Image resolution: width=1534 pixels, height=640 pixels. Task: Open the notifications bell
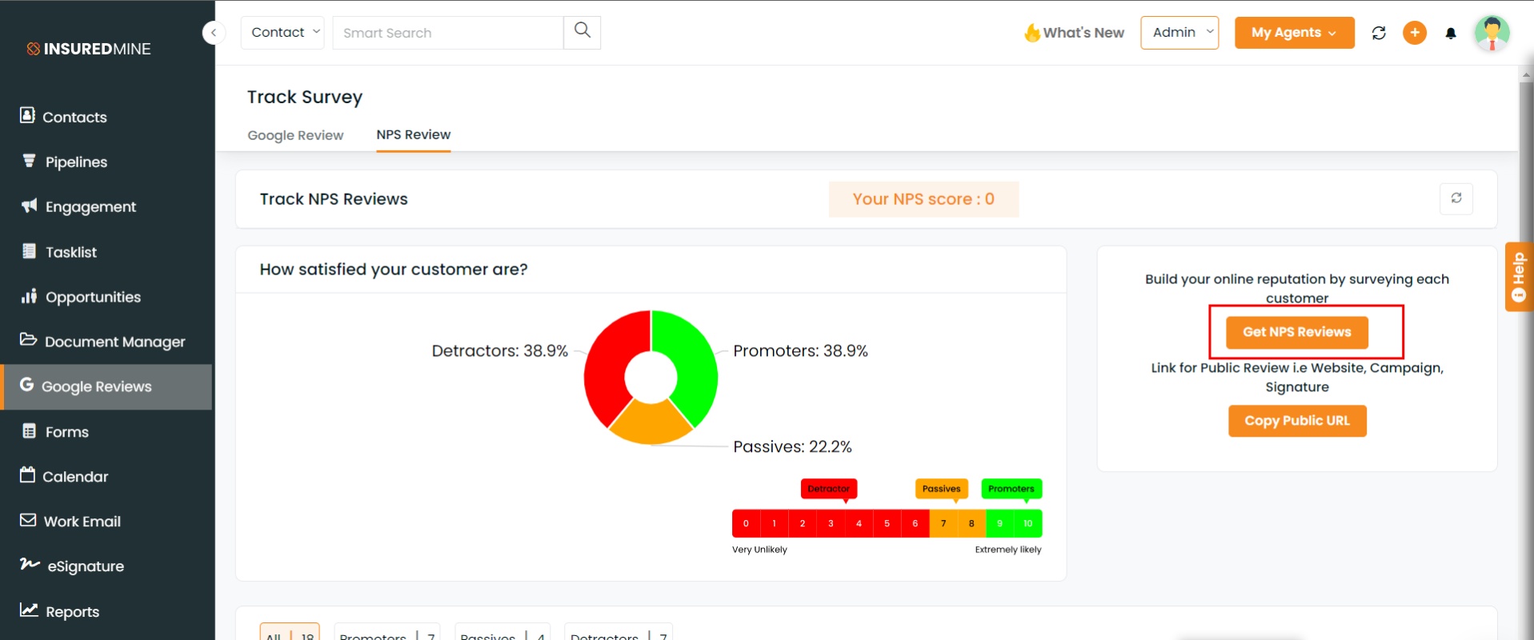point(1451,34)
